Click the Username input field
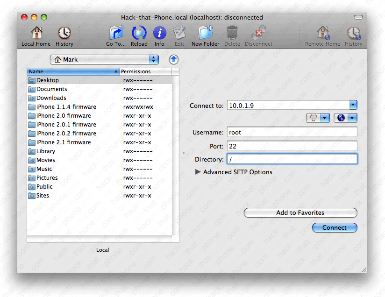Image resolution: width=385 pixels, height=297 pixels. pos(292,132)
